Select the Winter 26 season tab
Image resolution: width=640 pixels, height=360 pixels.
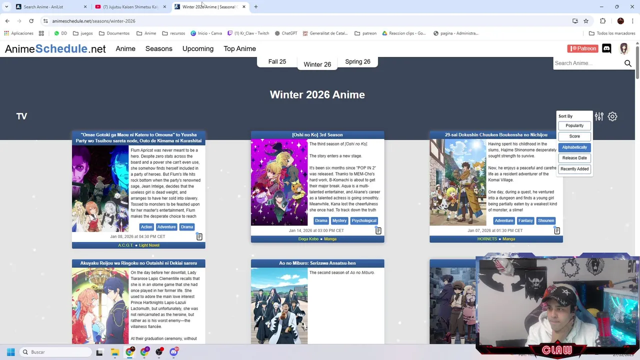(x=317, y=64)
